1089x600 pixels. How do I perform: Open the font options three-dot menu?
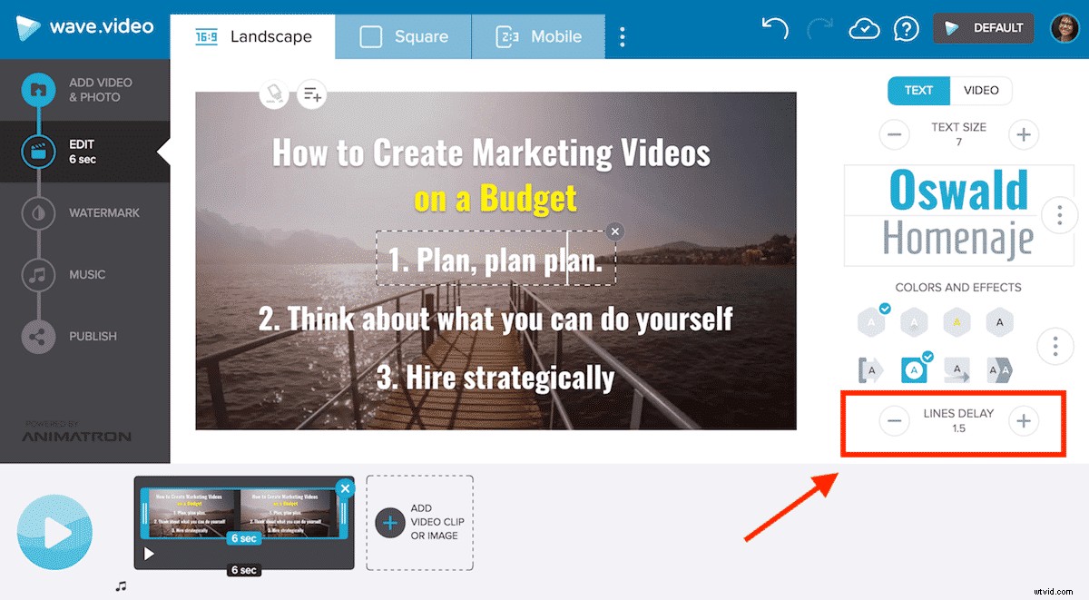(1059, 215)
